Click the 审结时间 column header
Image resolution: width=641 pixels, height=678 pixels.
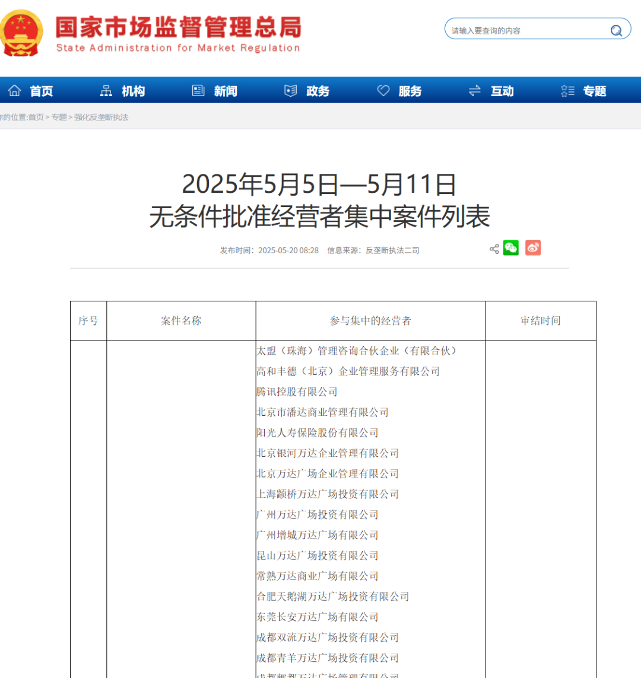coord(541,320)
